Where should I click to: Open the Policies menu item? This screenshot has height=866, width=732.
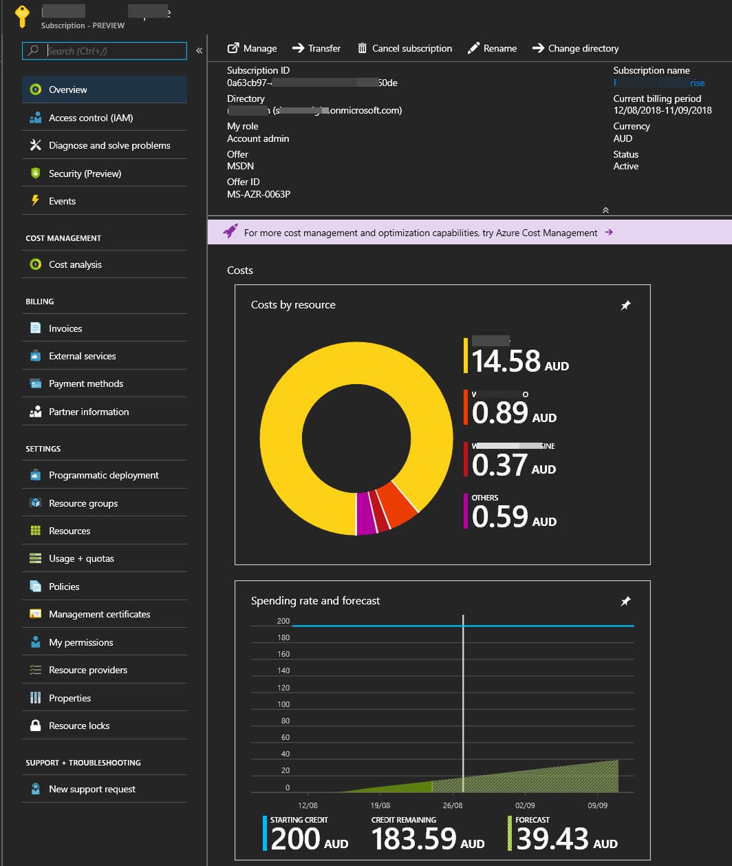tap(105, 587)
